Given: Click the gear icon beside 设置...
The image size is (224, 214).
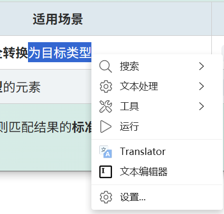Looking at the screenshot, I should point(106,197).
